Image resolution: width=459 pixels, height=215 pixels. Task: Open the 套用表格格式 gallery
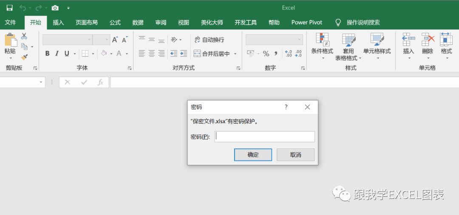348,47
